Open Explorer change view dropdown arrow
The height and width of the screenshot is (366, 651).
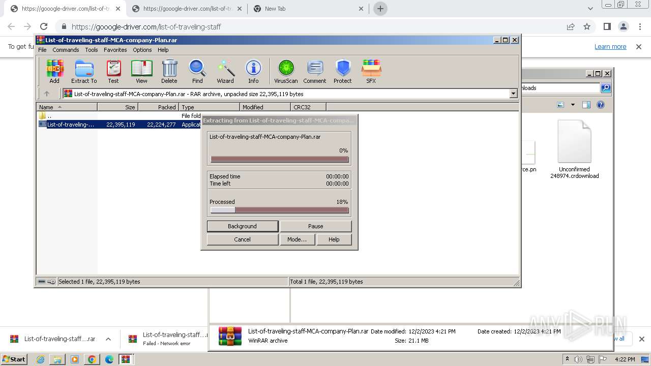[573, 105]
